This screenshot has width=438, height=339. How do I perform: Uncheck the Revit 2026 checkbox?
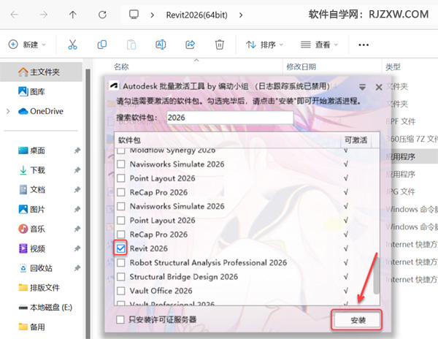click(120, 248)
